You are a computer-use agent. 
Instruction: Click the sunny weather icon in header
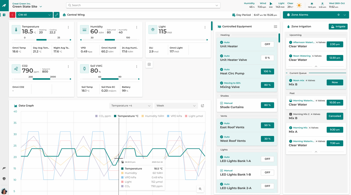click(299, 5)
